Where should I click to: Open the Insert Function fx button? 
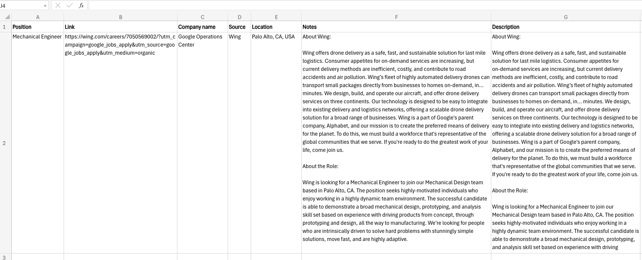(x=81, y=5)
